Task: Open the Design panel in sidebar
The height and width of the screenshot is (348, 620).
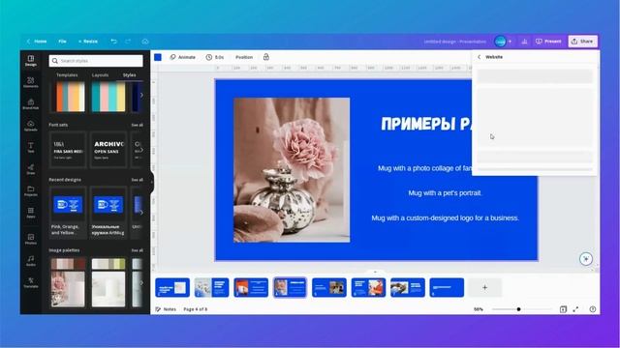Action: (31, 60)
